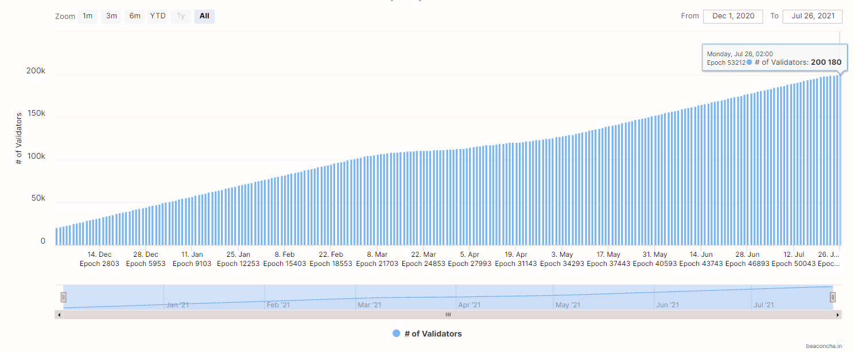Click the 12. Jul Epoch 50043 axis label
The width and height of the screenshot is (854, 352).
[x=793, y=259]
